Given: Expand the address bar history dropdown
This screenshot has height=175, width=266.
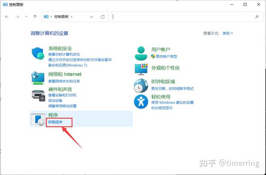Looking at the screenshot, I should point(92,17).
